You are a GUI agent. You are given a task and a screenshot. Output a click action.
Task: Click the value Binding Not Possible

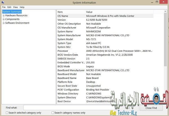pos(97,90)
